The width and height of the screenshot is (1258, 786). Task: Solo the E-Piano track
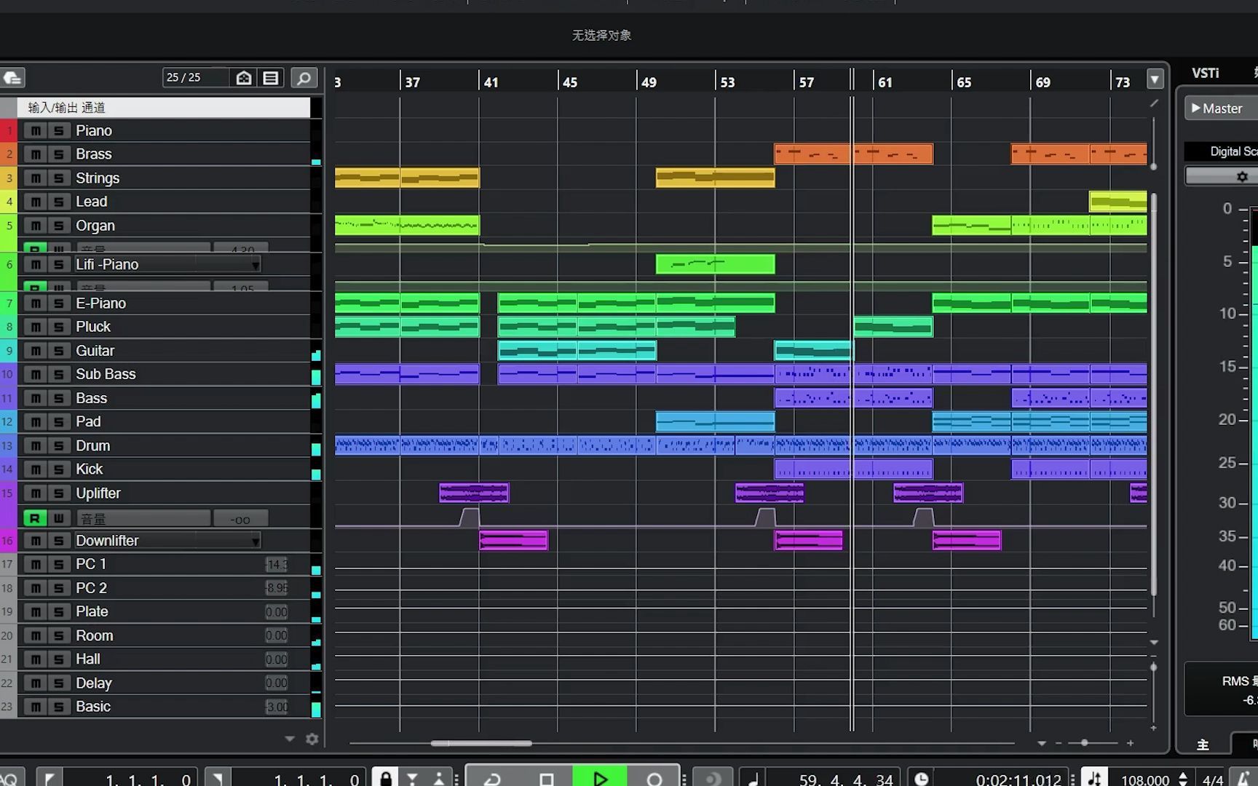[x=59, y=303]
